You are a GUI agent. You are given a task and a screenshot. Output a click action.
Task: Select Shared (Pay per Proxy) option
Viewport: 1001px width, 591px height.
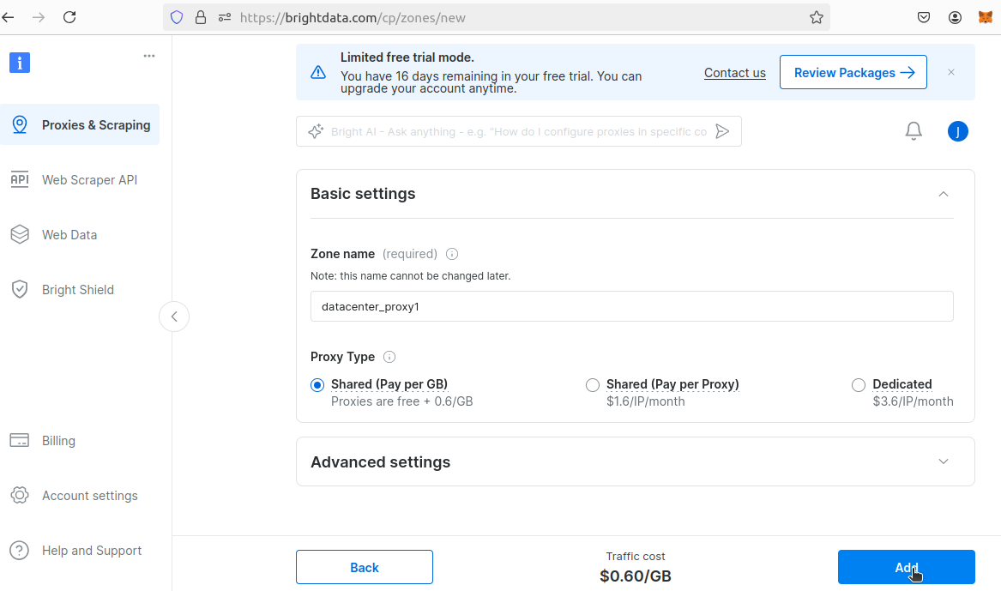[593, 385]
